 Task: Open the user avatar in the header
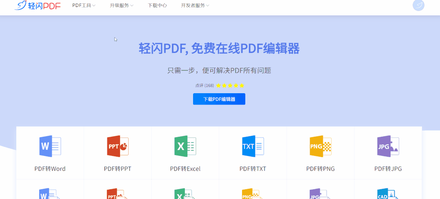click(x=418, y=5)
